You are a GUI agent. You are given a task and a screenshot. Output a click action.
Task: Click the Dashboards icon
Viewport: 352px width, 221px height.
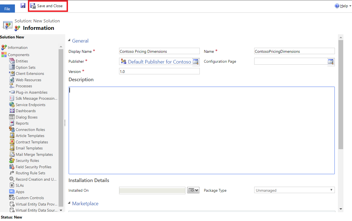pos(12,111)
